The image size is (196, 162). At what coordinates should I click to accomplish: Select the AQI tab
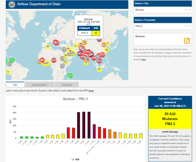pos(15,85)
